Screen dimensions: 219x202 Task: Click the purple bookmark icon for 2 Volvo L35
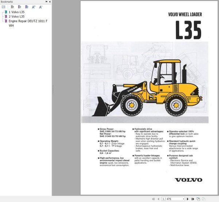pos(6,17)
